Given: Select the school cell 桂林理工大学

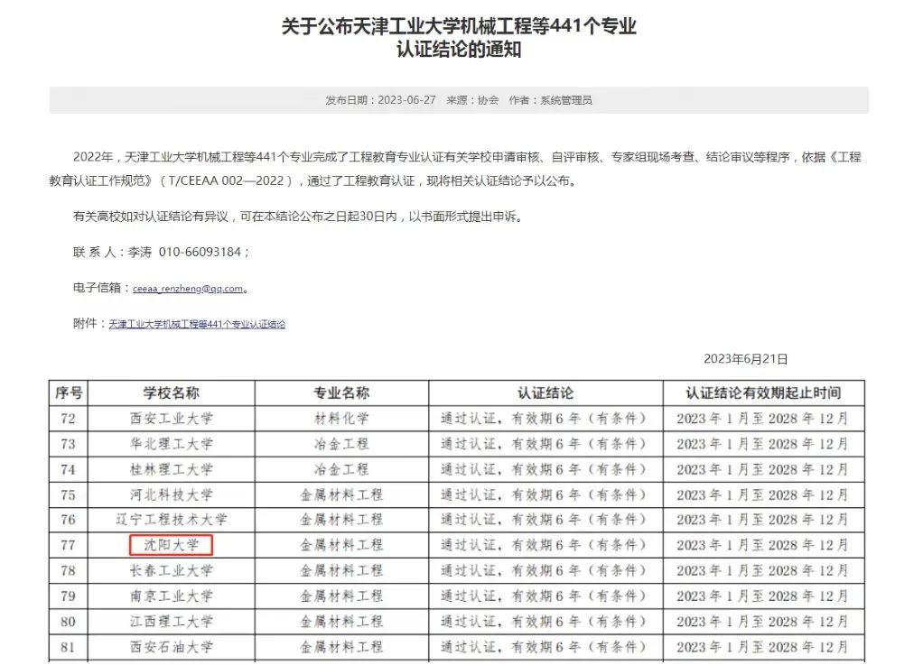Looking at the screenshot, I should click(x=172, y=469).
